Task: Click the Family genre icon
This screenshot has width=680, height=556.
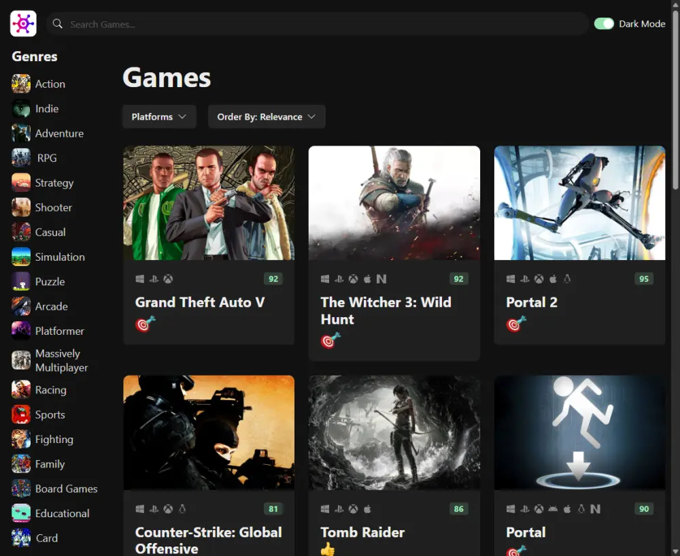Action: (21, 464)
